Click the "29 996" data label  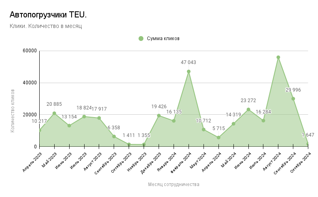[x=293, y=90]
